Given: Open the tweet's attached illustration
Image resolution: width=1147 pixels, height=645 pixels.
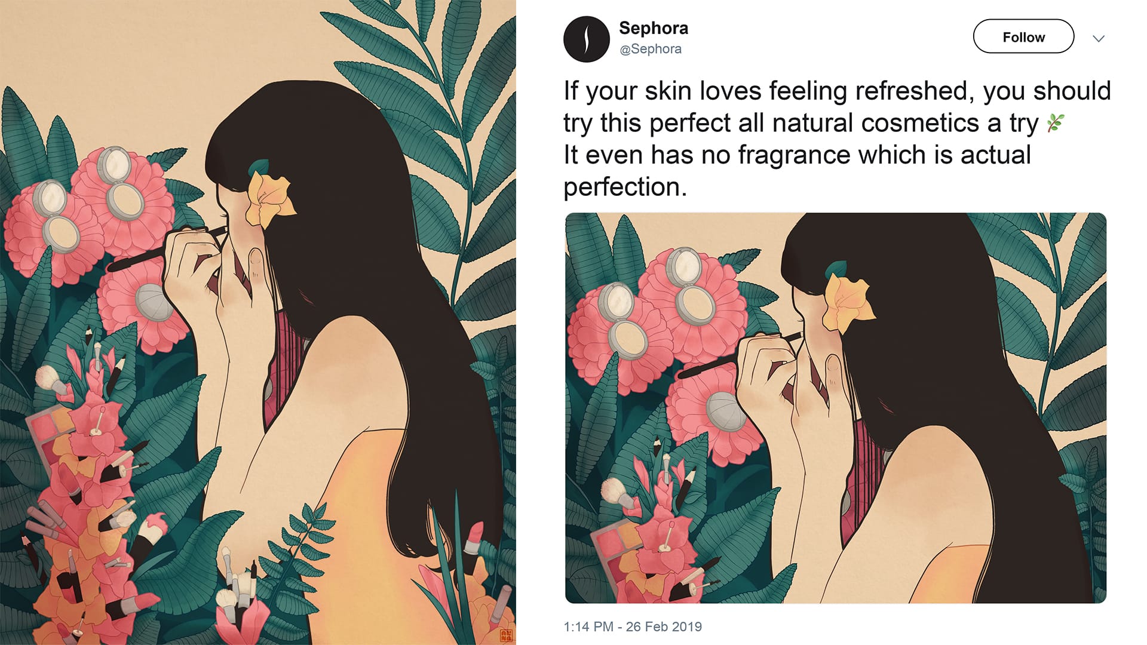Looking at the screenshot, I should point(835,408).
